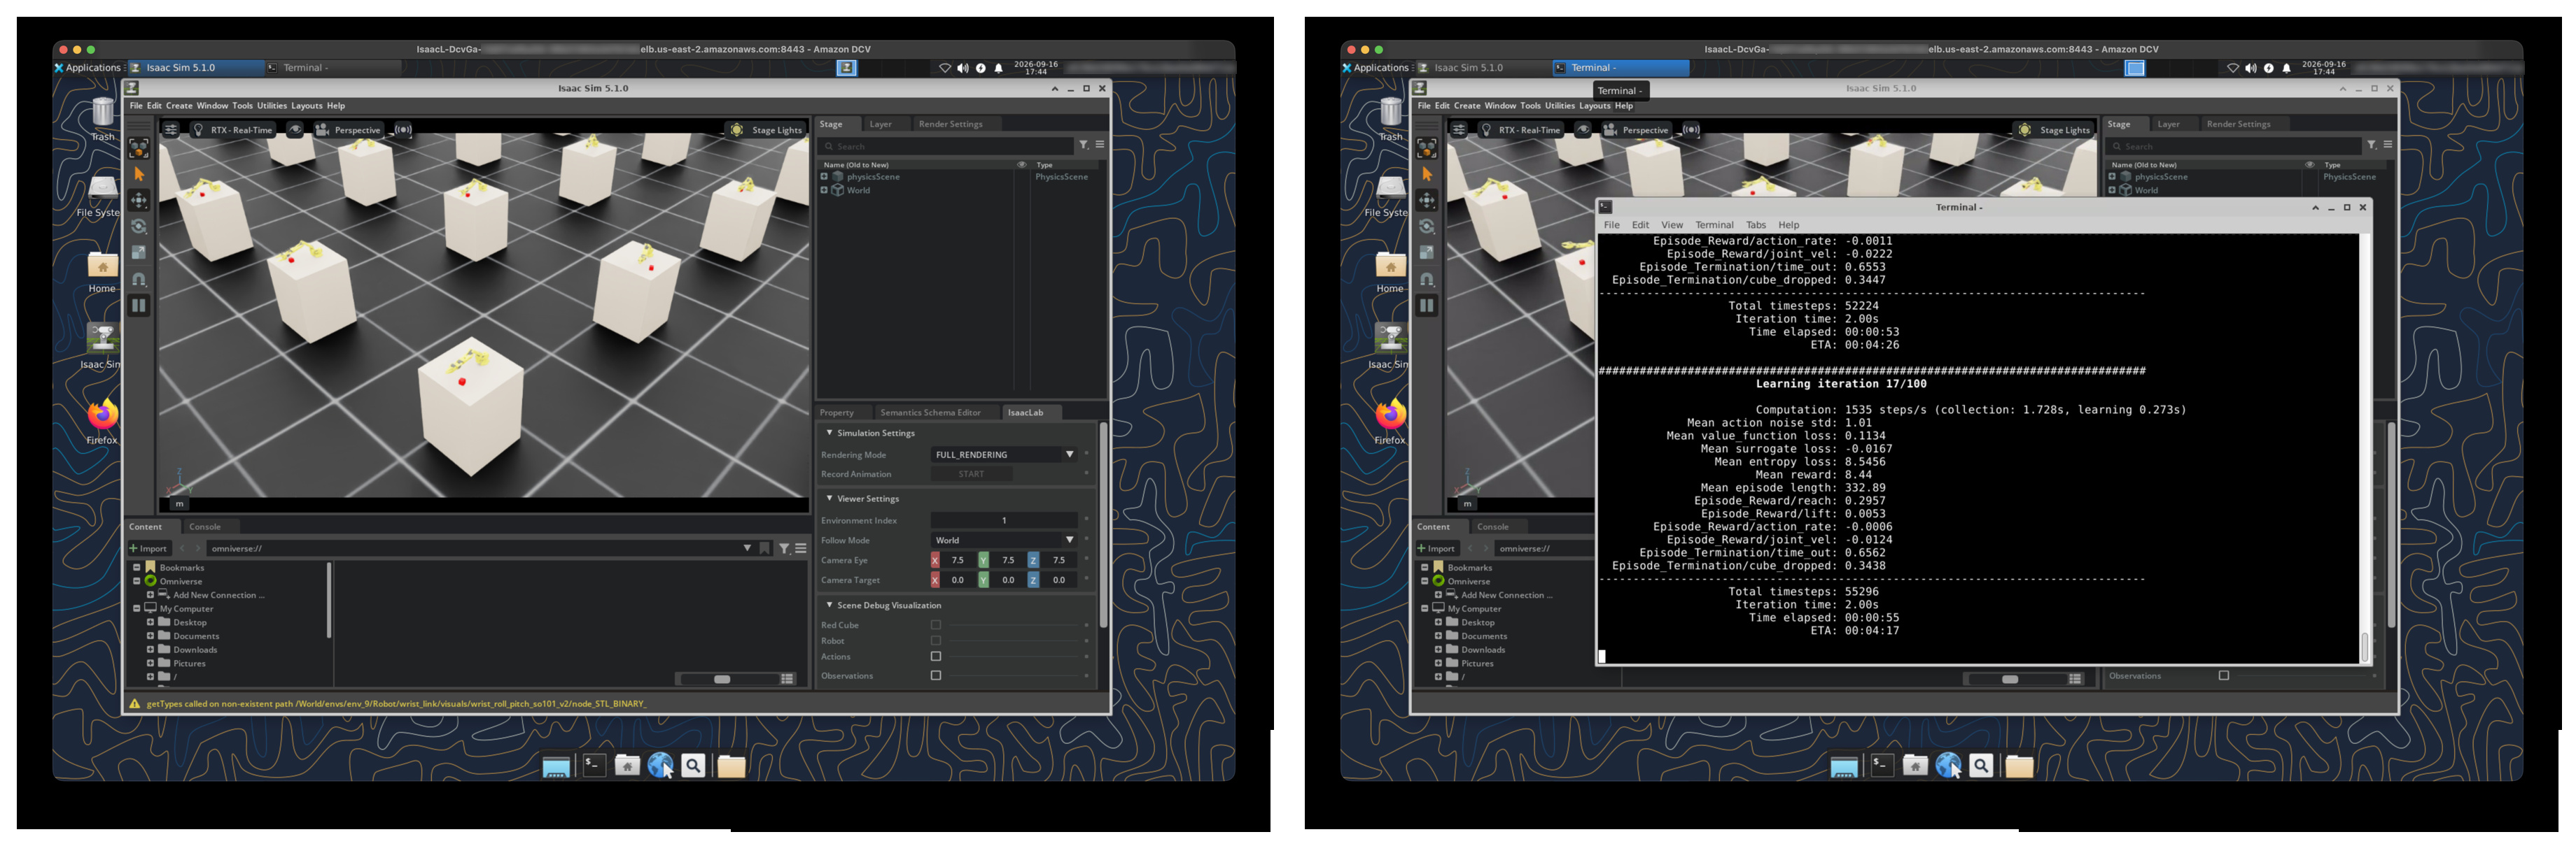Tick Observations checkbox in left screenshot
This screenshot has height=846, width=2576.
point(936,676)
